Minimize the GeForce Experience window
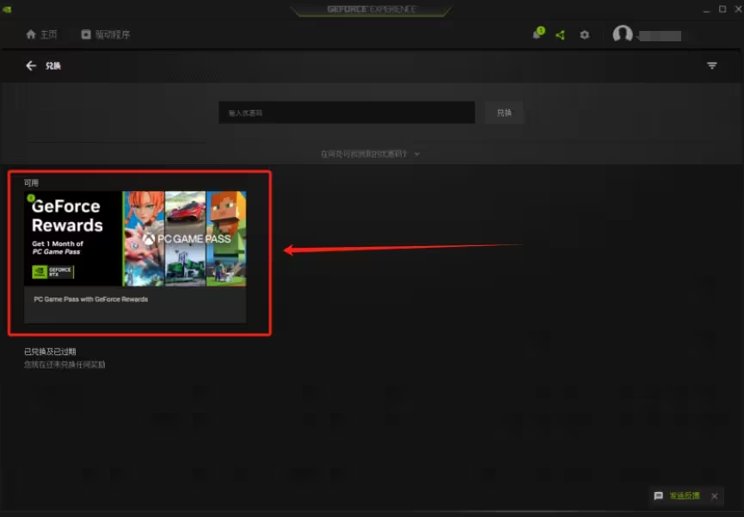744x517 pixels. 706,9
